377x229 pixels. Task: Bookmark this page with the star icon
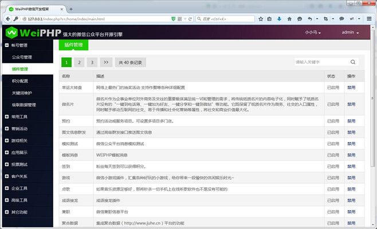pyautogui.click(x=261, y=19)
